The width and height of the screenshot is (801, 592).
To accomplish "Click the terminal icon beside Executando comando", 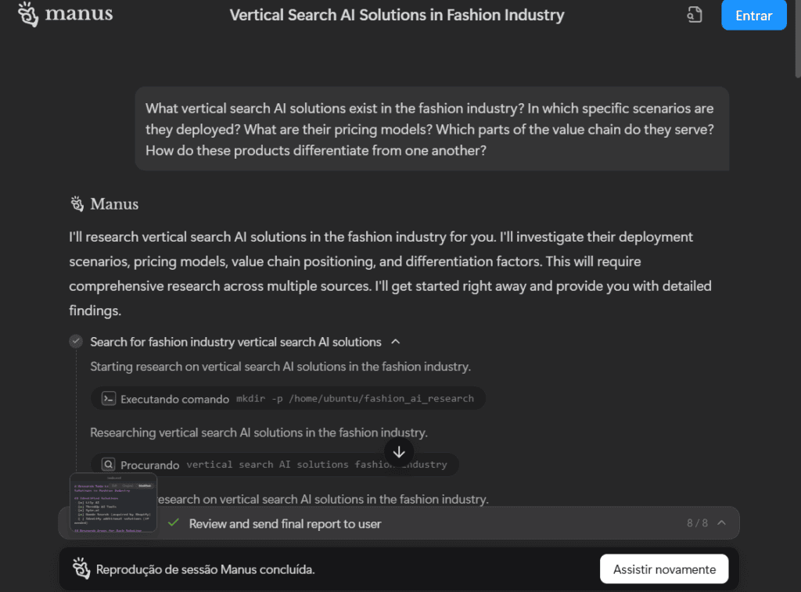I will pos(109,399).
